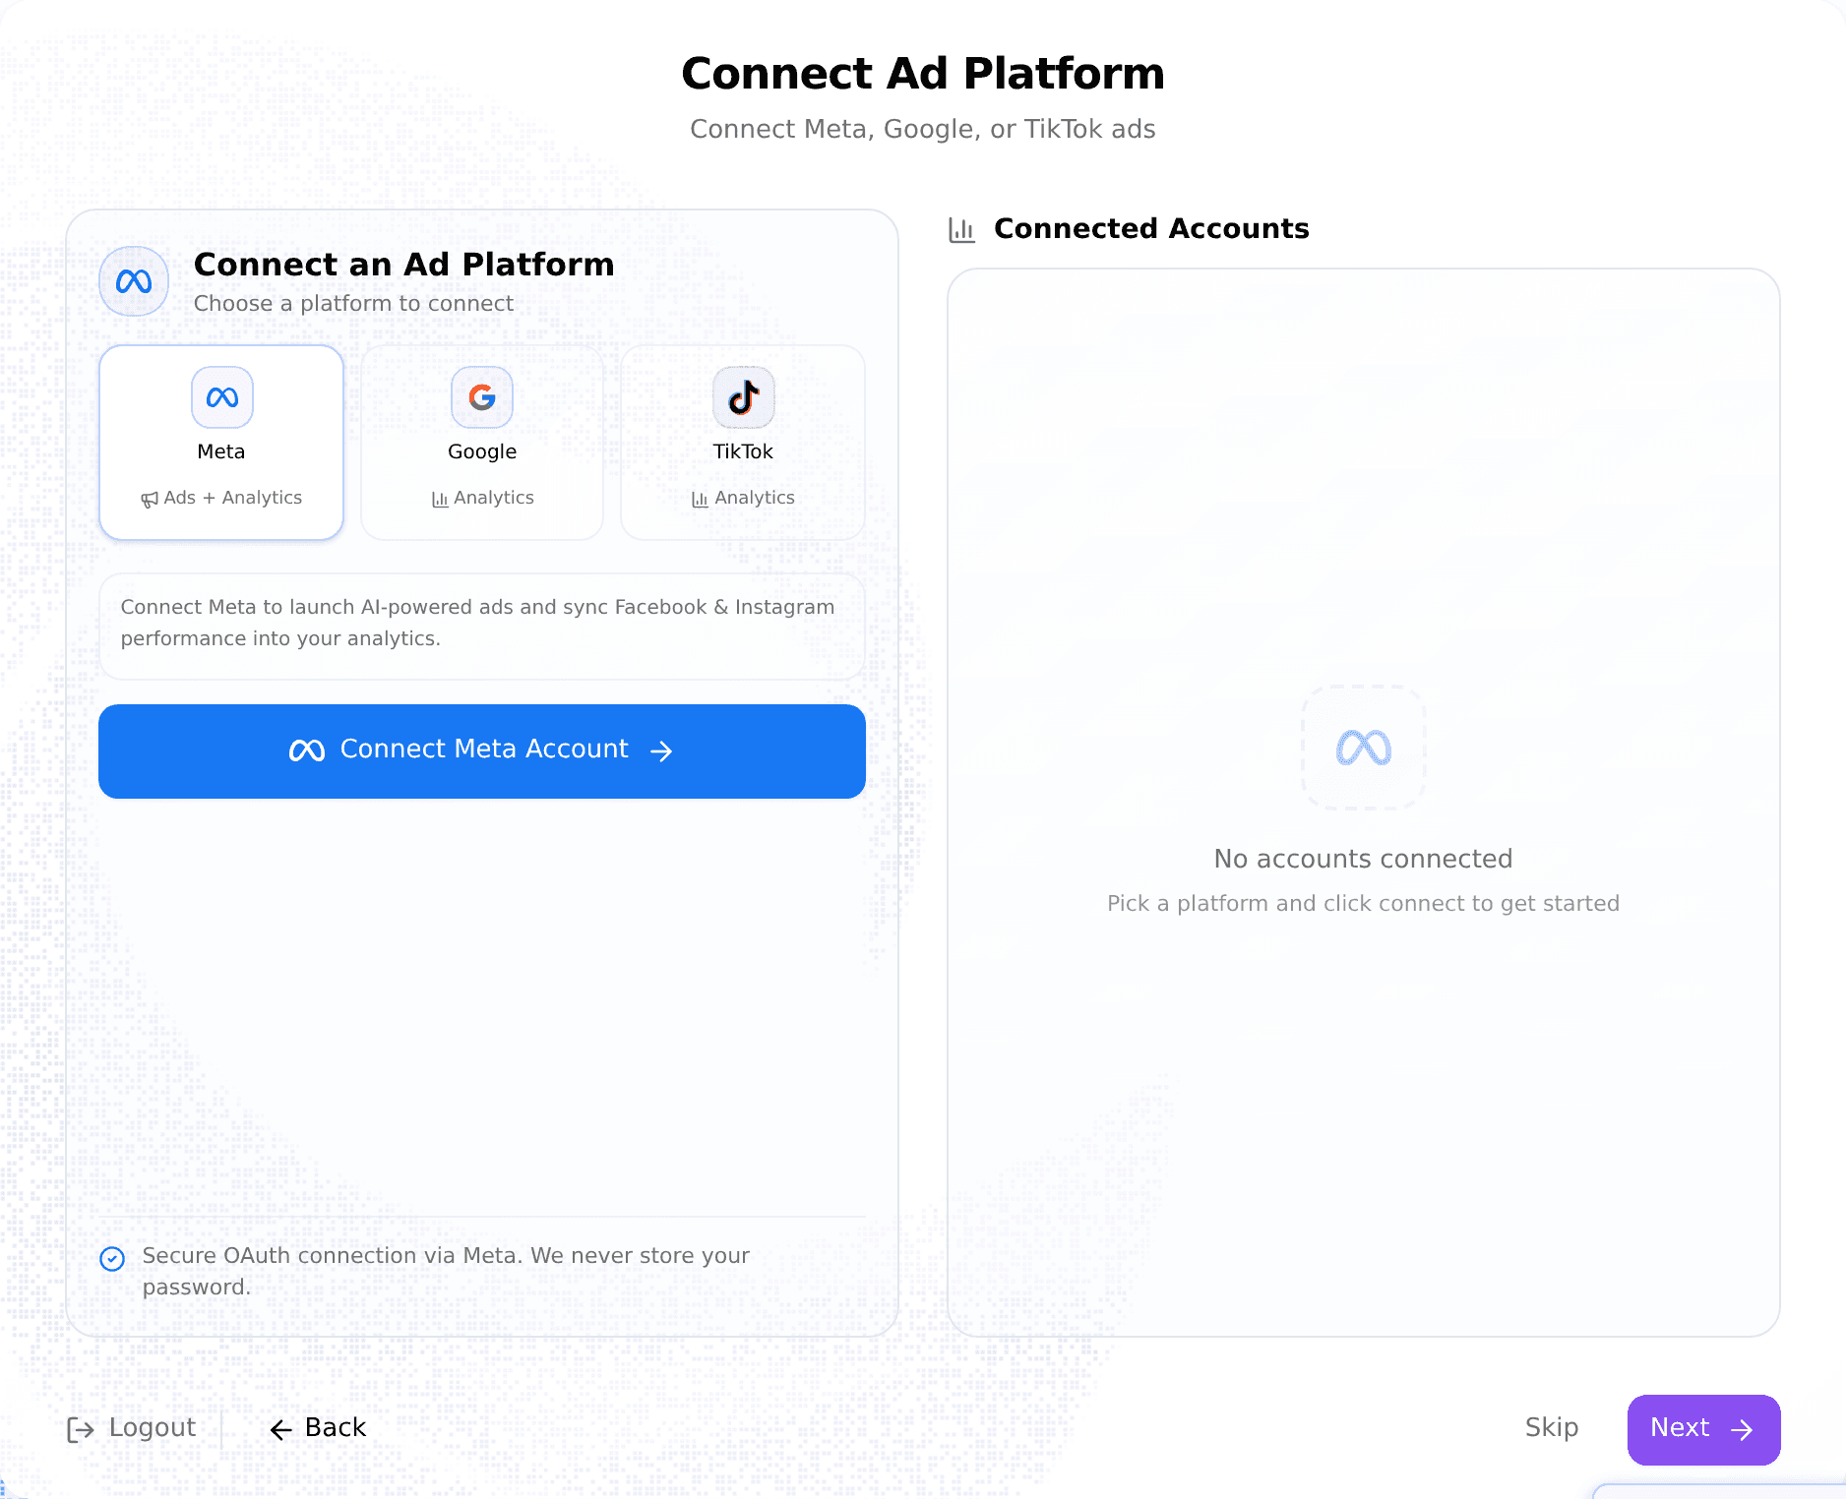Click 'Pick a platform and click connect' text
1846x1499 pixels.
pyautogui.click(x=1363, y=903)
